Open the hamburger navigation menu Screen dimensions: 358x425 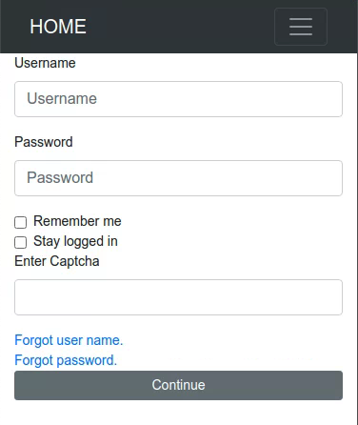click(301, 27)
